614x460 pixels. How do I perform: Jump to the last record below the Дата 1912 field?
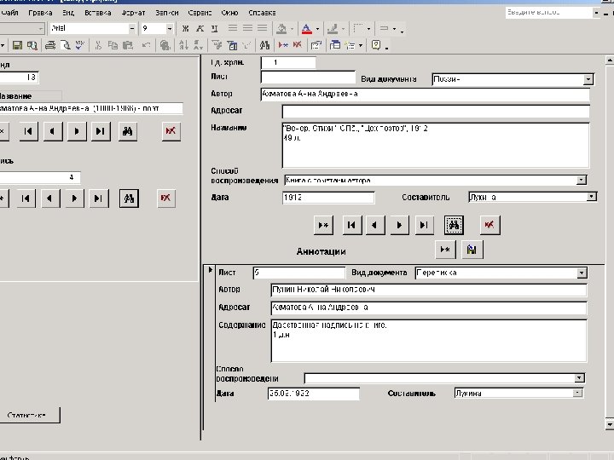click(x=424, y=225)
